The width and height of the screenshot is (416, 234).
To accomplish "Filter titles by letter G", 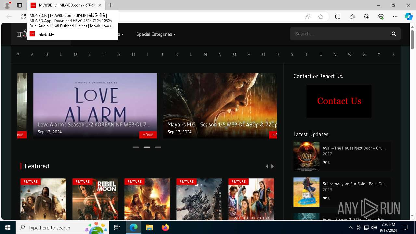I will [119, 54].
